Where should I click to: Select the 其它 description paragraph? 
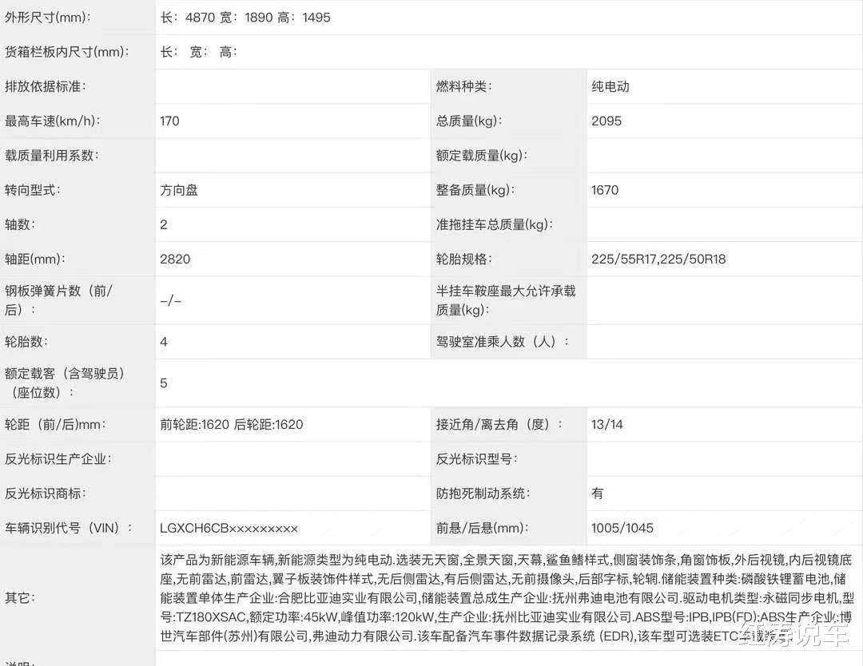[x=507, y=598]
